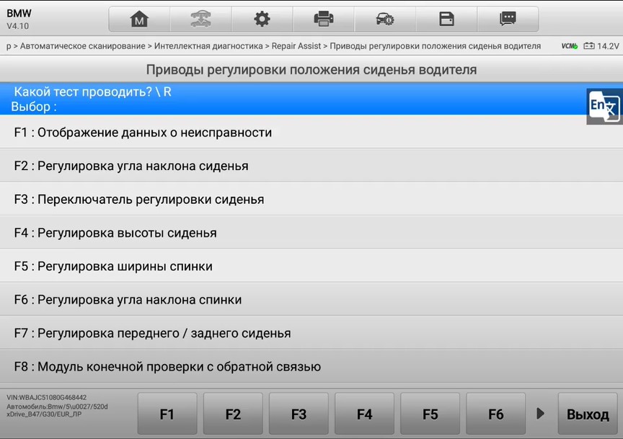623x439 pixels.
Task: Show more function keys arrow
Action: tap(540, 414)
